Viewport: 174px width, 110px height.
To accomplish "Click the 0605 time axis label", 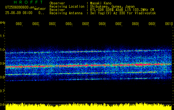I will coord(85,24).
